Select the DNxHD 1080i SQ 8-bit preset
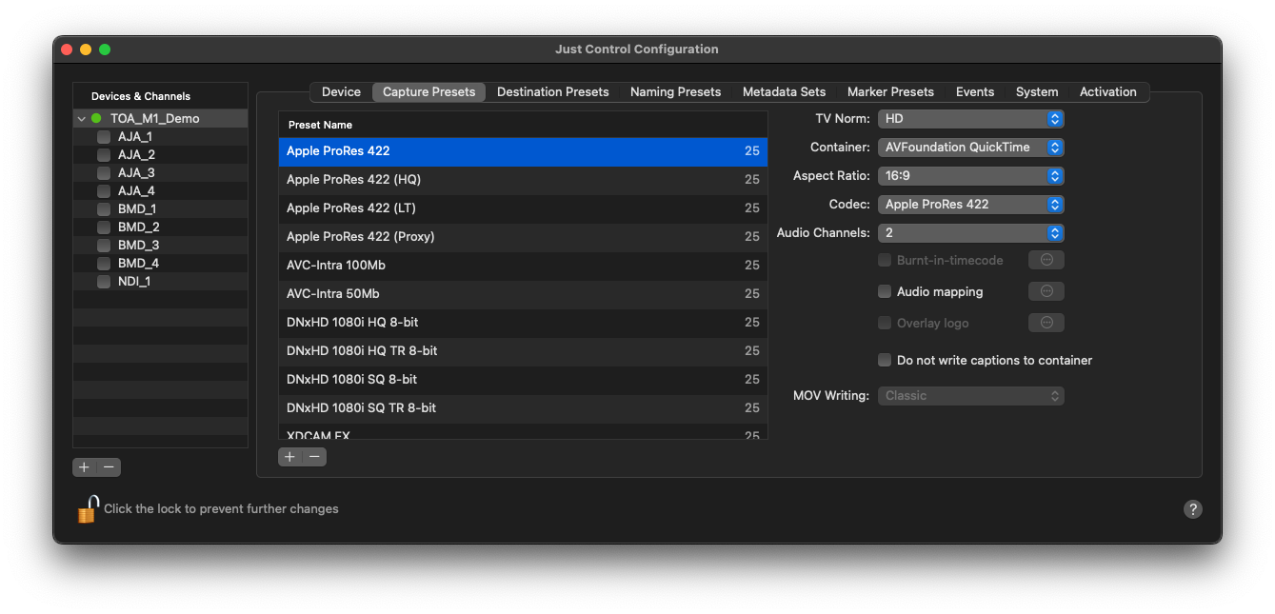The width and height of the screenshot is (1275, 614). click(x=523, y=380)
